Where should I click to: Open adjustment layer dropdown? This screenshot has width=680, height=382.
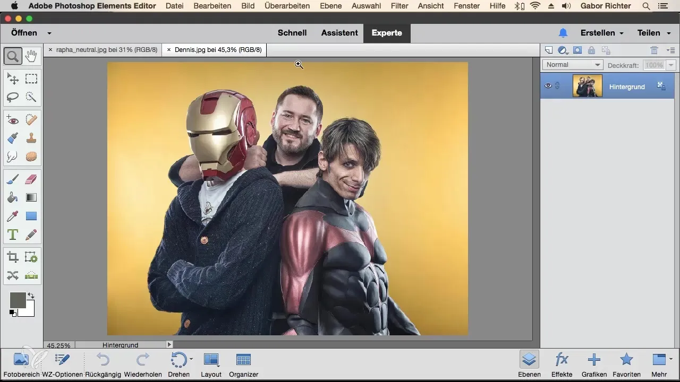563,50
